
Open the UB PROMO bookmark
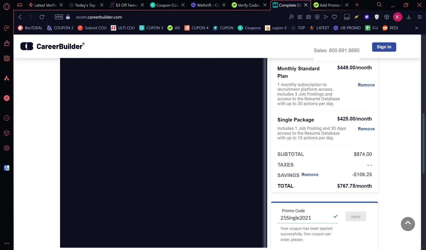coord(347,28)
